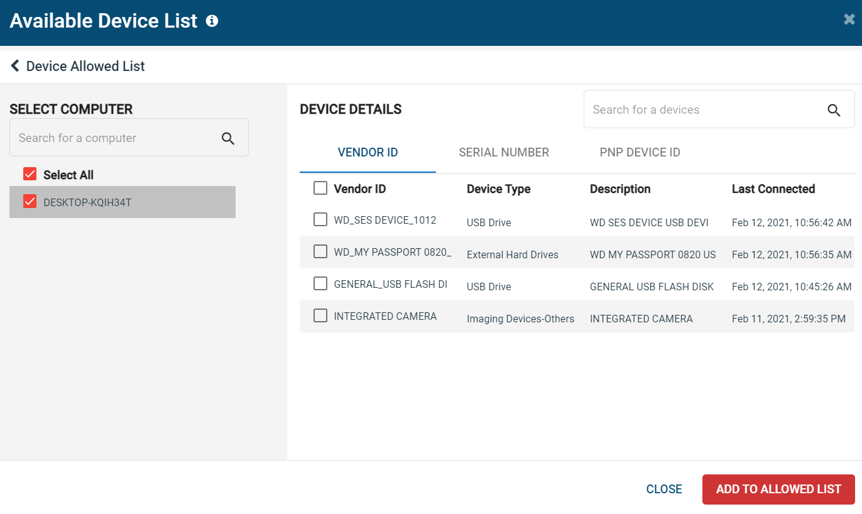
Task: Click the info icon beside Available Device List
Action: click(x=212, y=21)
